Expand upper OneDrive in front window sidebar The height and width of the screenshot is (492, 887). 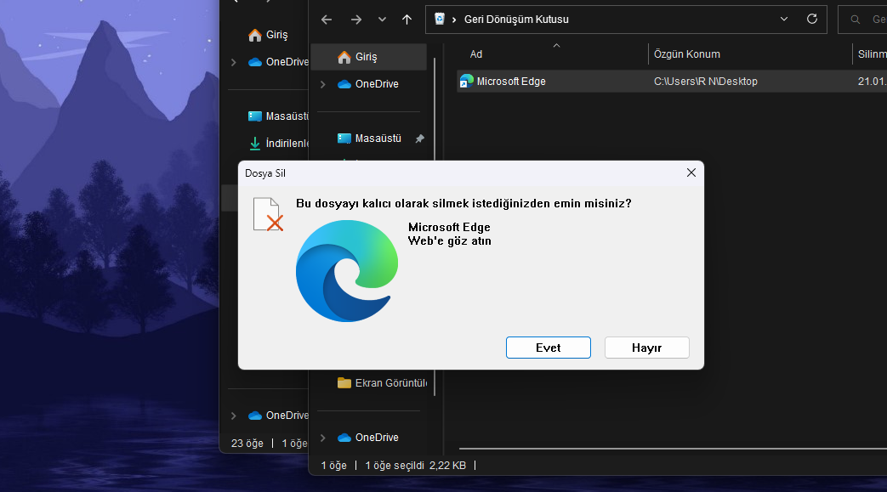pyautogui.click(x=323, y=84)
